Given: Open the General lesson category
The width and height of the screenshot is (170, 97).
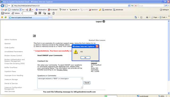Looking at the screenshot, I should tap(7, 44).
